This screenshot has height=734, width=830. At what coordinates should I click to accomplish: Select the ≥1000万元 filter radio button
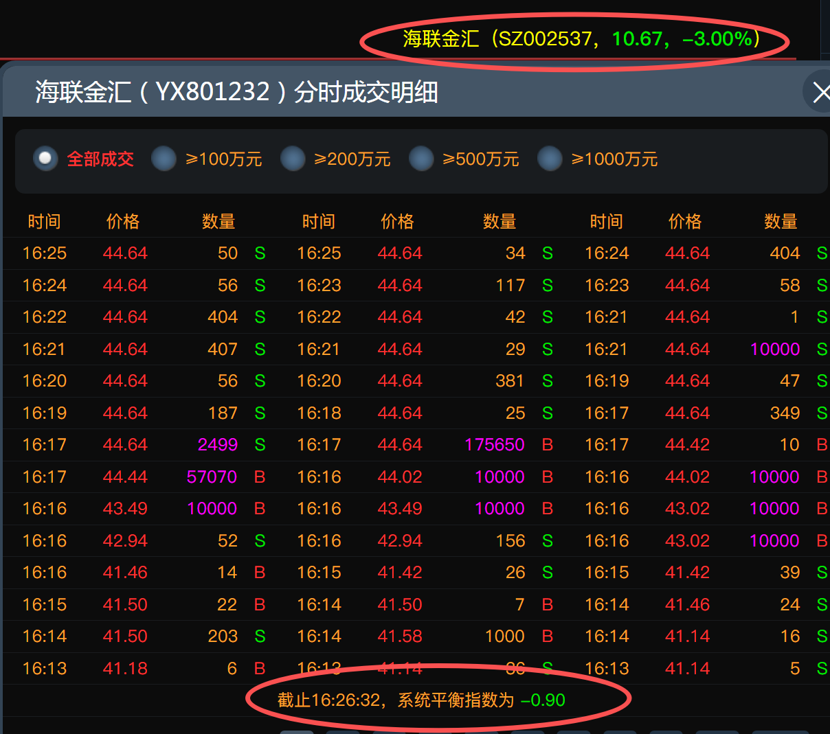tap(550, 159)
